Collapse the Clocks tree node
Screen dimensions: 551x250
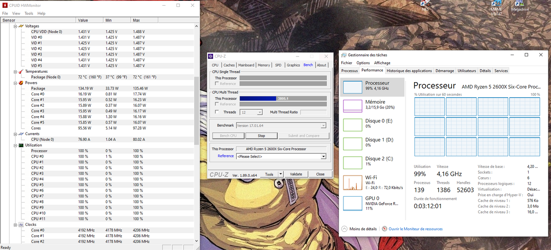pyautogui.click(x=15, y=225)
